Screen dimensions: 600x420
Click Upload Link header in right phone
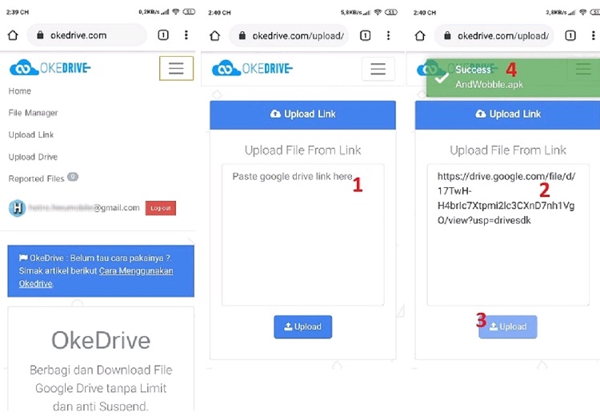coord(507,114)
